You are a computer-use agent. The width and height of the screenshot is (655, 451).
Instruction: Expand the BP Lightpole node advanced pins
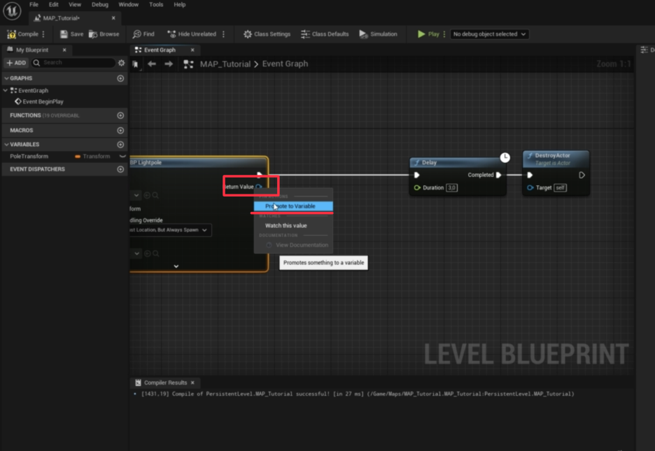[x=176, y=266]
